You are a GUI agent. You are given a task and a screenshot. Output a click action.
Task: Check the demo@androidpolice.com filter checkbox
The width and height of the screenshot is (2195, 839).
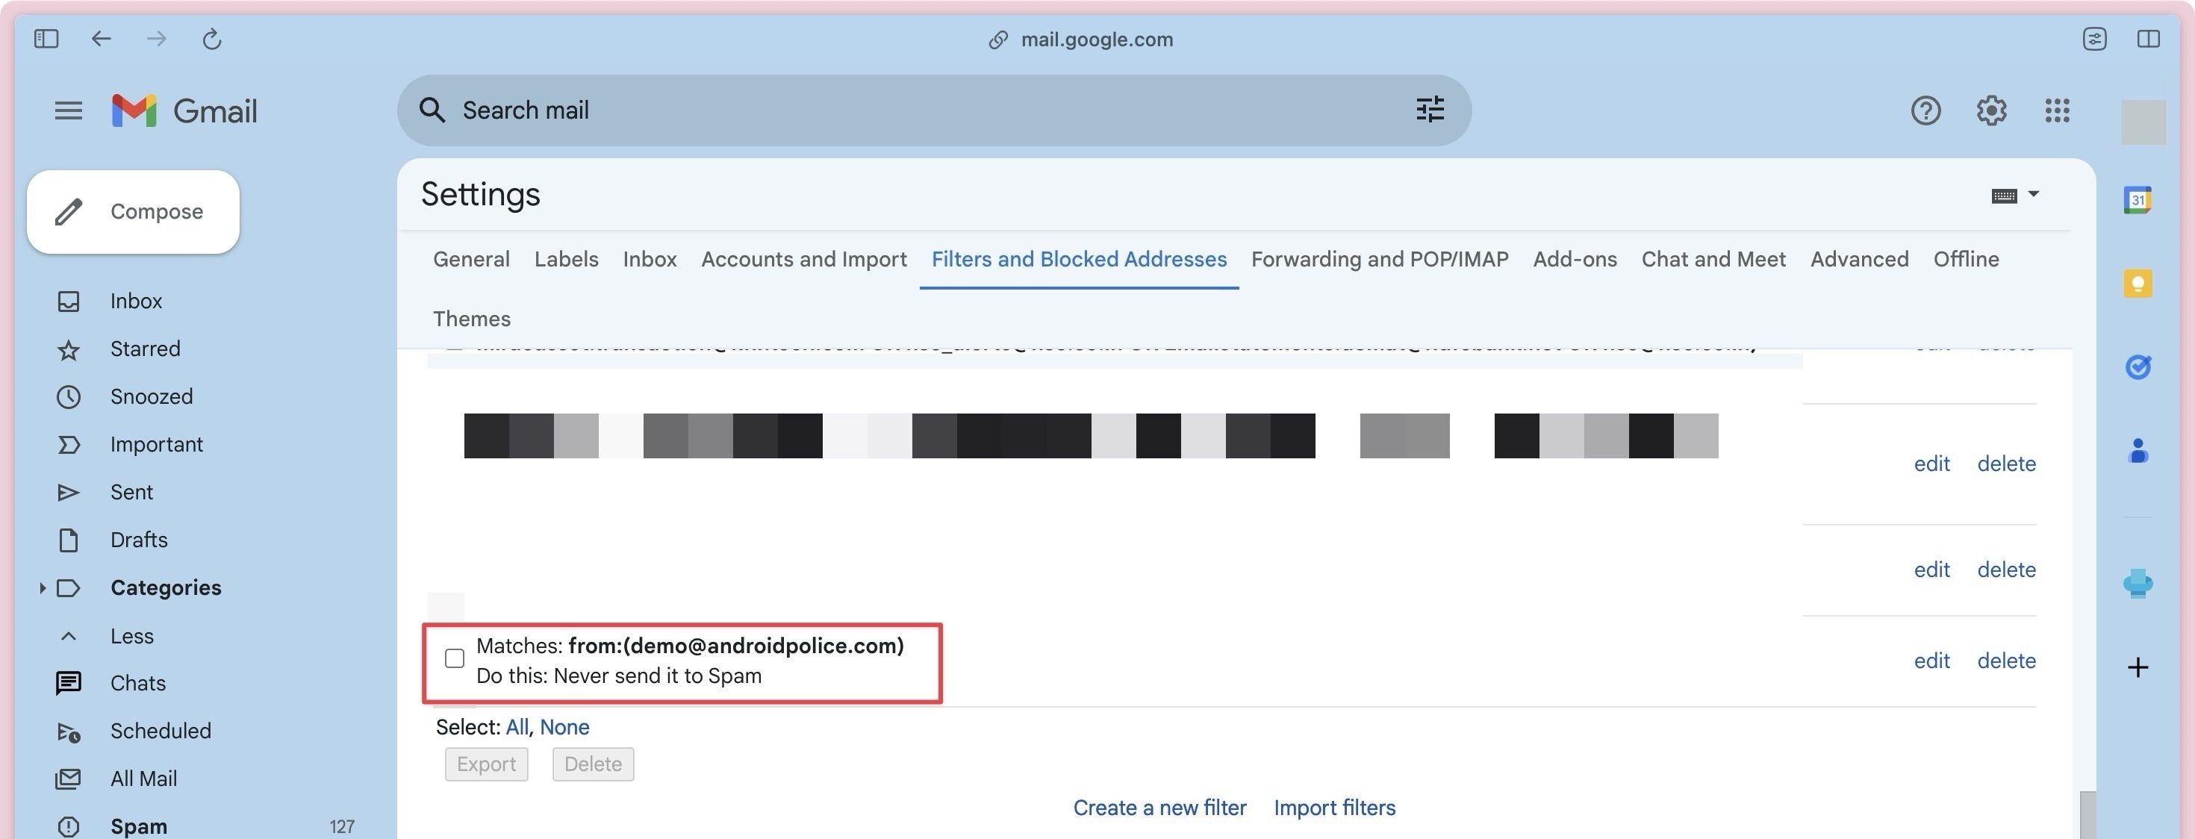click(x=454, y=658)
